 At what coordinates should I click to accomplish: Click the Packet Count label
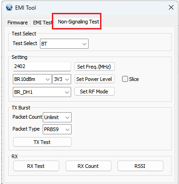pyautogui.click(x=27, y=117)
